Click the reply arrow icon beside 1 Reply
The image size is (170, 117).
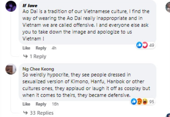25,56
